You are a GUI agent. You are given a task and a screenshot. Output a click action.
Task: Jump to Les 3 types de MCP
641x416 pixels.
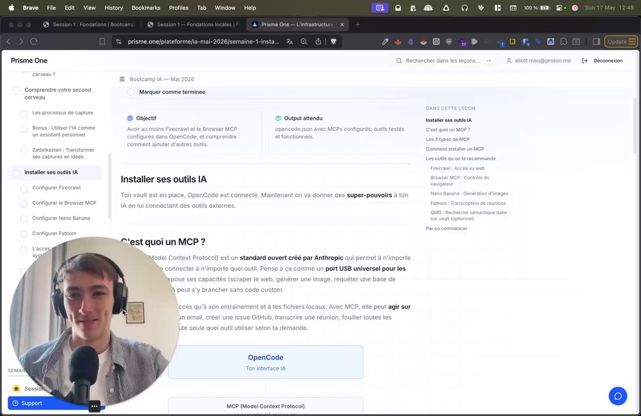(448, 139)
